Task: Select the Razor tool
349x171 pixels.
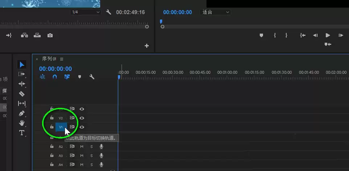Action: point(22,94)
